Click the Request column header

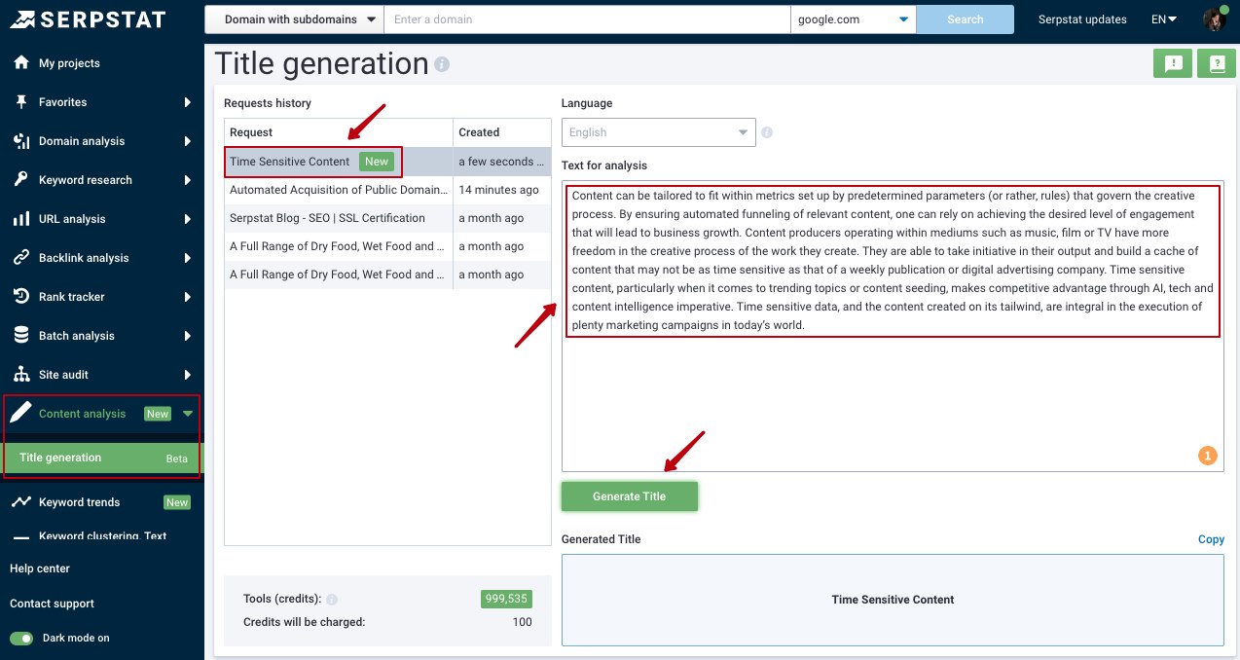tap(339, 132)
